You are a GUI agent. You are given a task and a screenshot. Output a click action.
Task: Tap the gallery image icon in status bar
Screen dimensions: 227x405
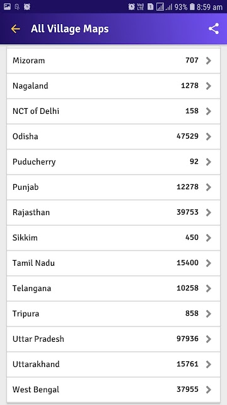(7, 7)
